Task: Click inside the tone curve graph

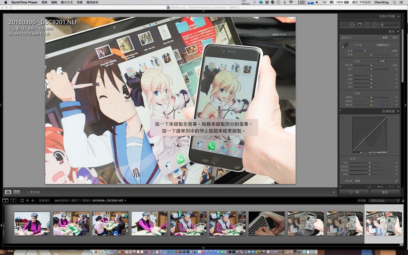Action: 369,135
